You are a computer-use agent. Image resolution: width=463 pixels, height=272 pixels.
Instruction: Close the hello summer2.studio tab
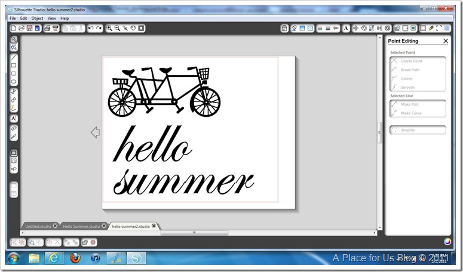point(154,225)
